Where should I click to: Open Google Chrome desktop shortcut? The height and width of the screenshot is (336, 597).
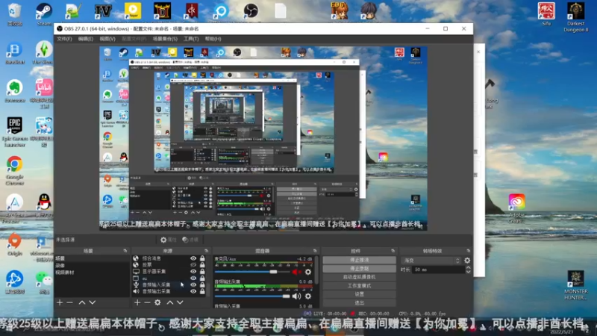tap(14, 171)
